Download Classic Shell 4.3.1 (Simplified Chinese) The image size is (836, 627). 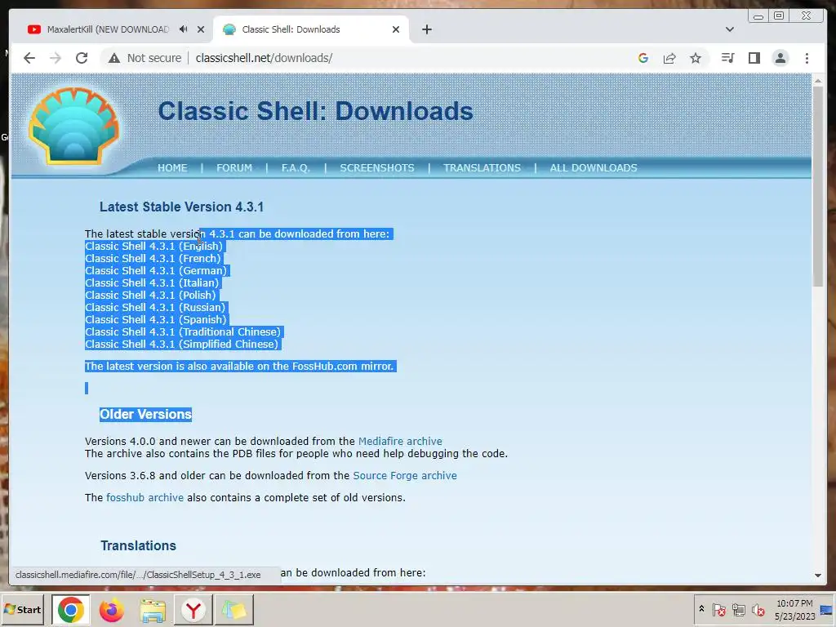point(181,345)
